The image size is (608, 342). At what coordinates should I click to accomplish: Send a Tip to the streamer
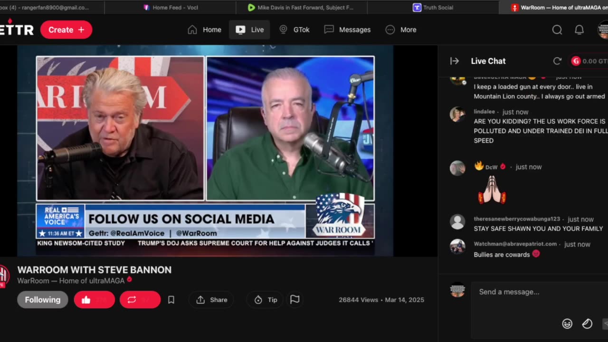pyautogui.click(x=265, y=300)
